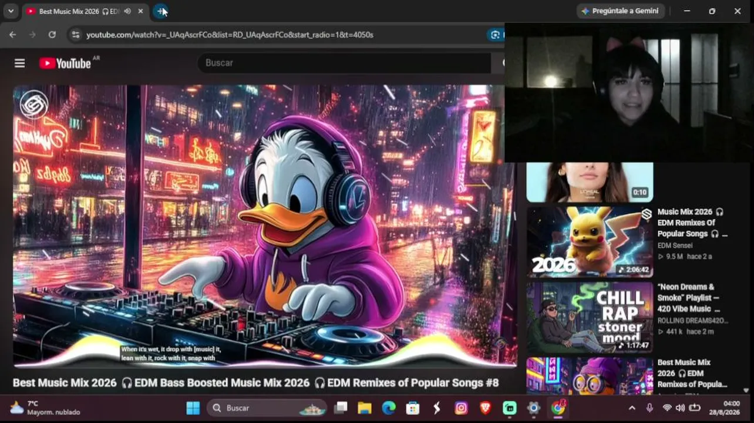Visit the EDM Sensei channel
754x423 pixels.
675,246
